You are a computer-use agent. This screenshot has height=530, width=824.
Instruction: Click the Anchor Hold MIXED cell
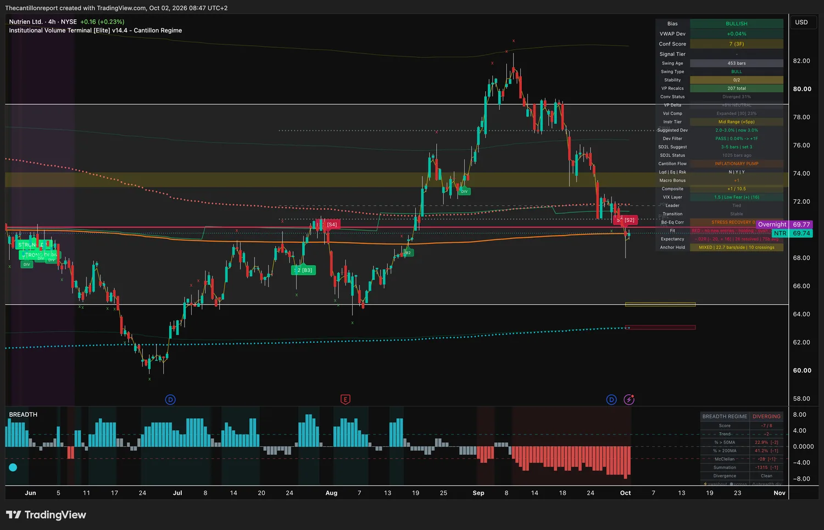point(737,248)
